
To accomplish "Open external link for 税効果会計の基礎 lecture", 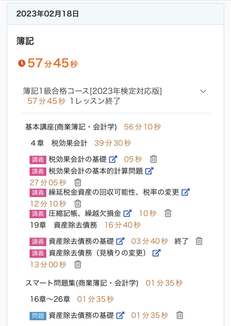I will click(113, 159).
